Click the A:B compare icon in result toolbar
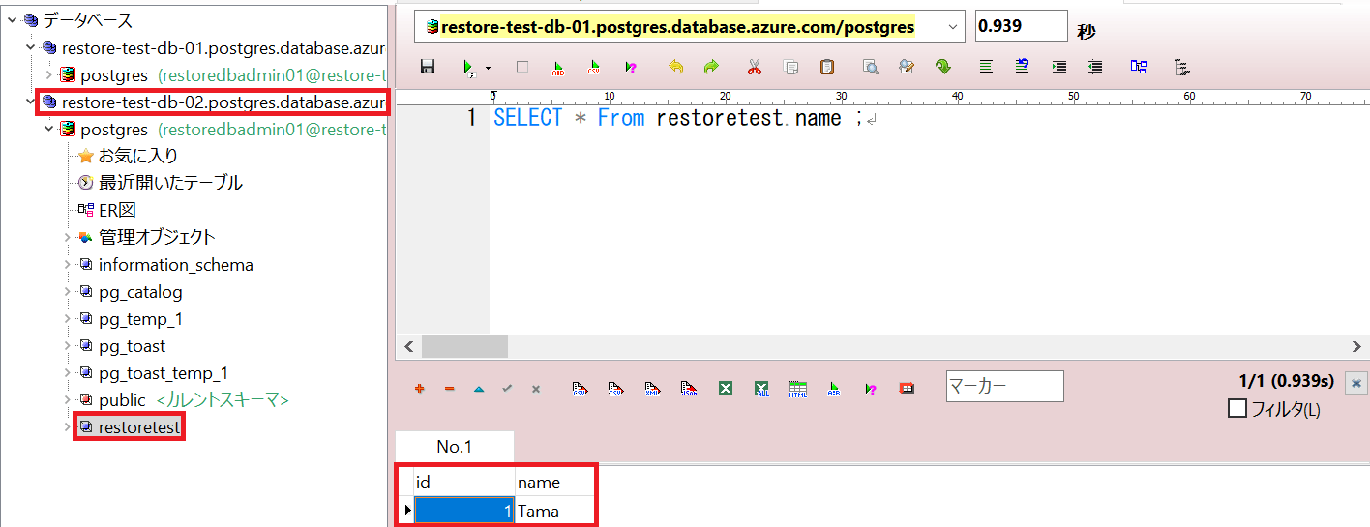Screen dimensions: 1370x527 pos(834,388)
